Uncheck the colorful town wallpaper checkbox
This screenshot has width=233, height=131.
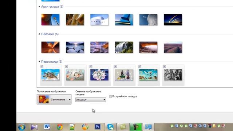point(140,66)
